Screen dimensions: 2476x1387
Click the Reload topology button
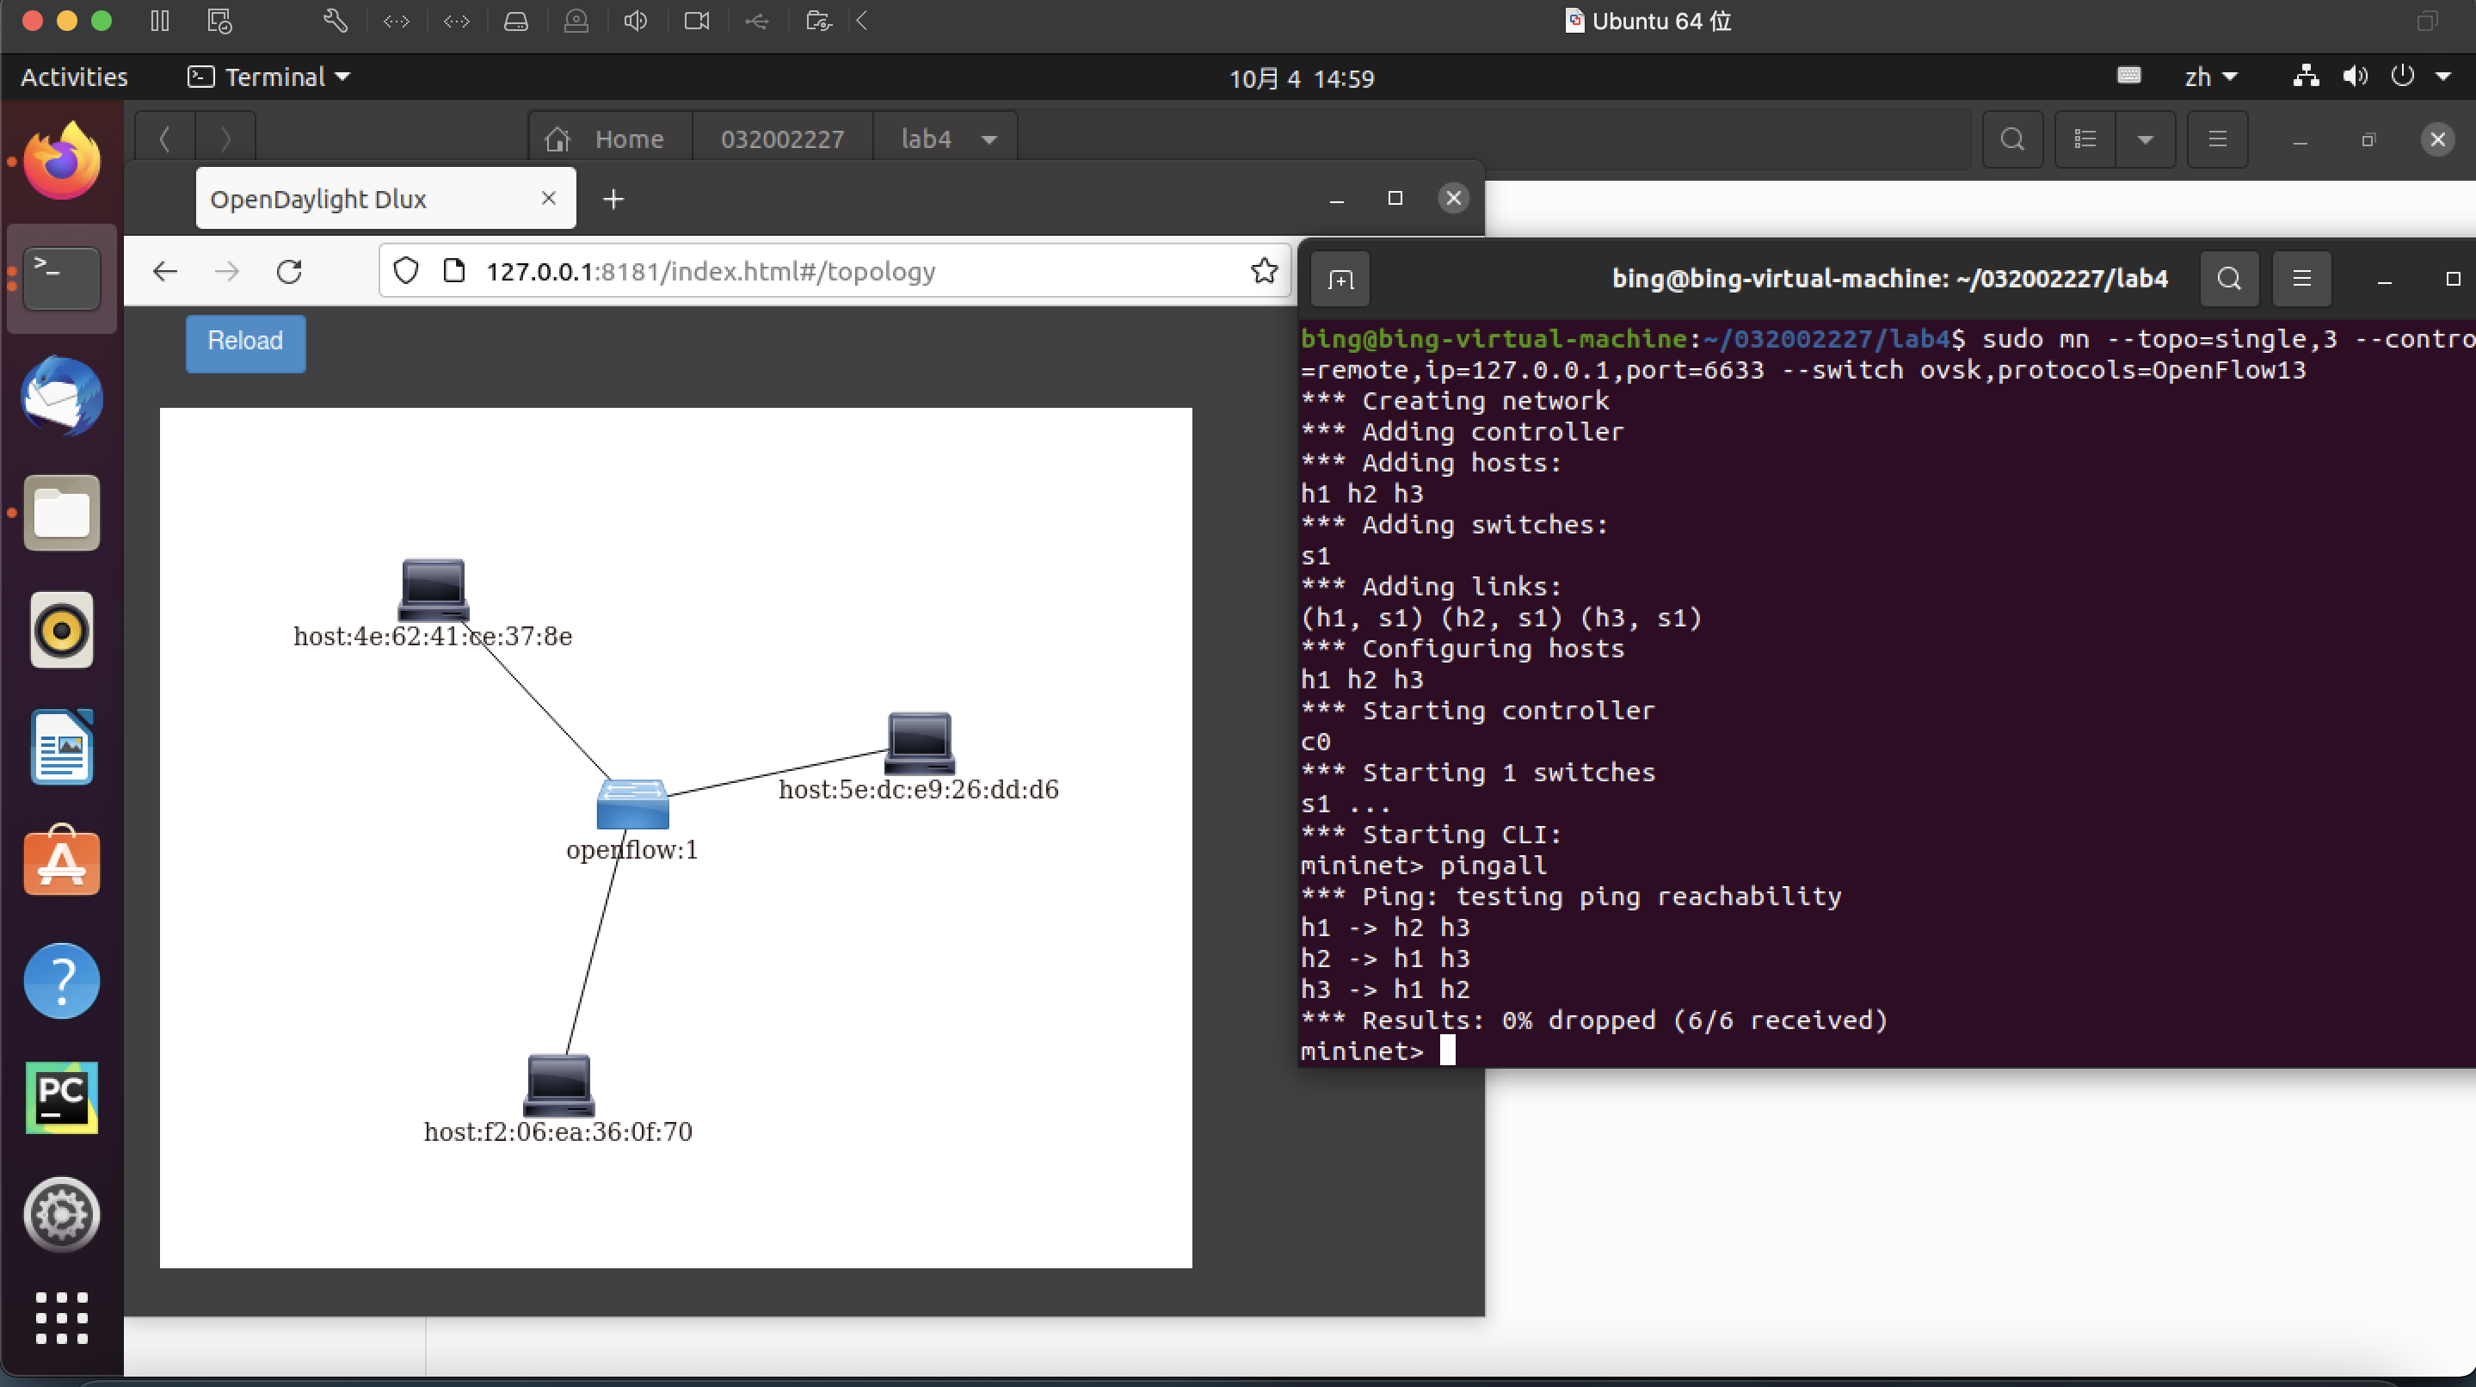pos(245,342)
